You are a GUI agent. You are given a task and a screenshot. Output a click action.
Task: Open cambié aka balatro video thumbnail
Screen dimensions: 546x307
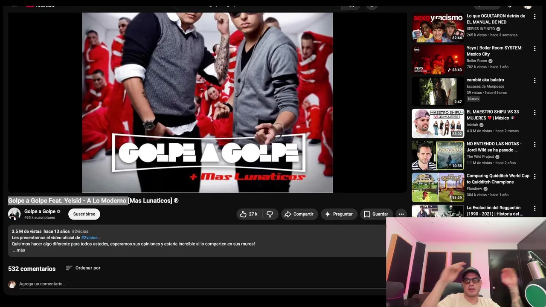coord(438,92)
